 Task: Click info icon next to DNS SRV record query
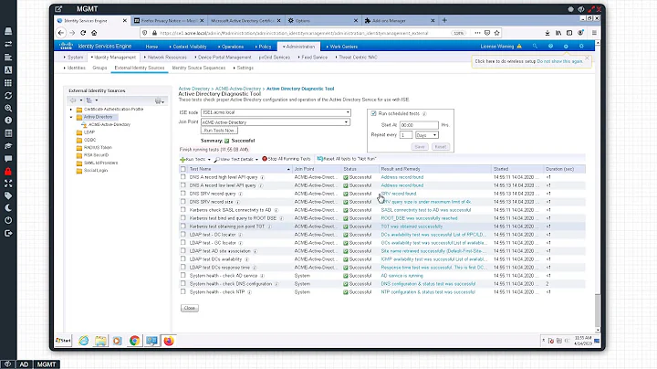coord(241,194)
